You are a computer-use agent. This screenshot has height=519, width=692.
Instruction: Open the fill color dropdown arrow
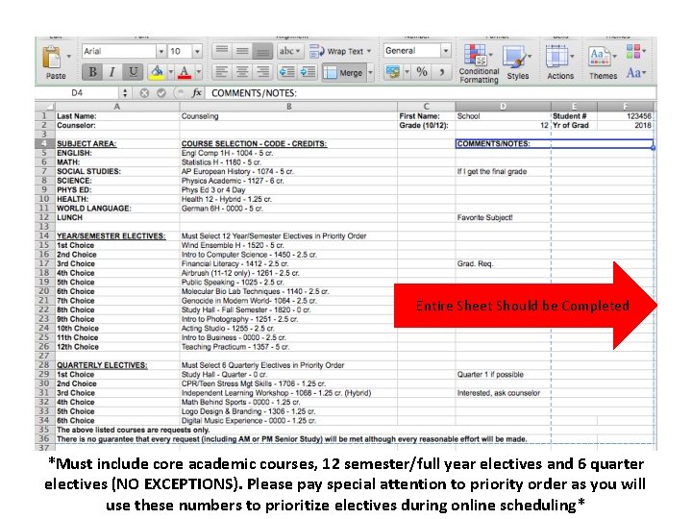[170, 72]
